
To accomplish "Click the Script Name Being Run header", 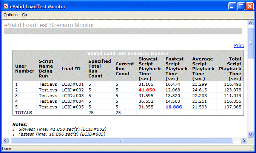I will (x=46, y=69).
